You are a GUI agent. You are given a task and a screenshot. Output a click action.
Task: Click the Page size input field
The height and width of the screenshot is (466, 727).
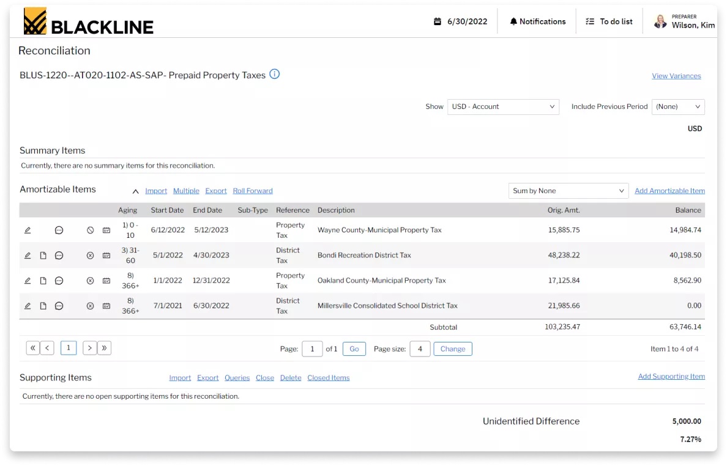click(420, 349)
